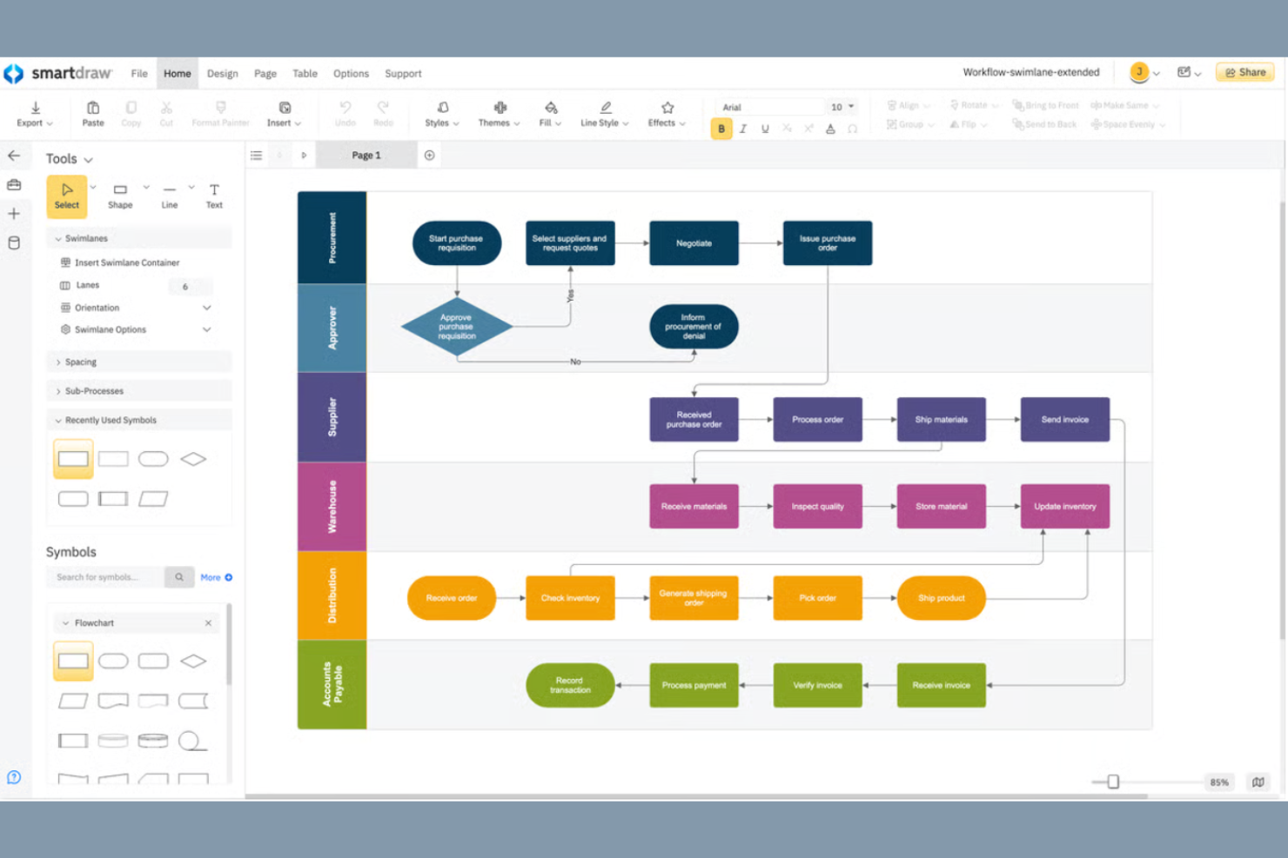Screen dimensions: 1288x858
Task: Open the Themes picker
Action: coord(500,114)
